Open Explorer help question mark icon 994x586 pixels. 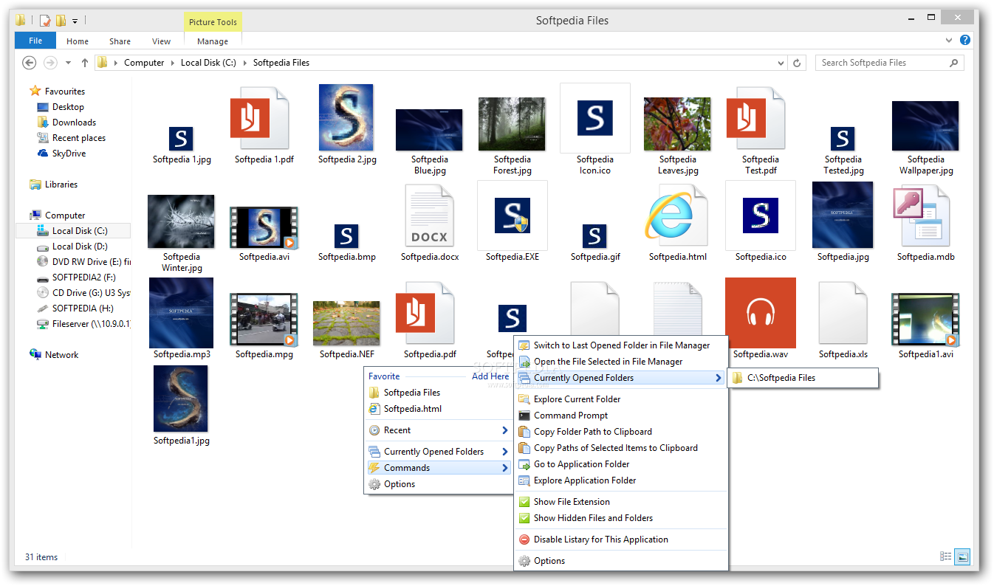(964, 40)
